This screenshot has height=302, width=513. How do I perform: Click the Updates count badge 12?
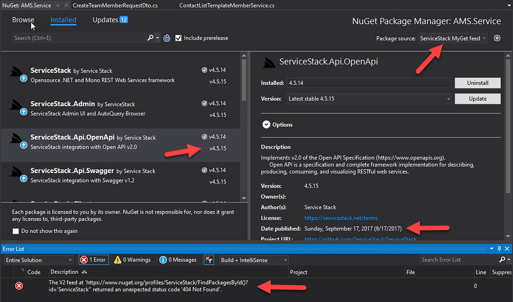click(x=124, y=20)
